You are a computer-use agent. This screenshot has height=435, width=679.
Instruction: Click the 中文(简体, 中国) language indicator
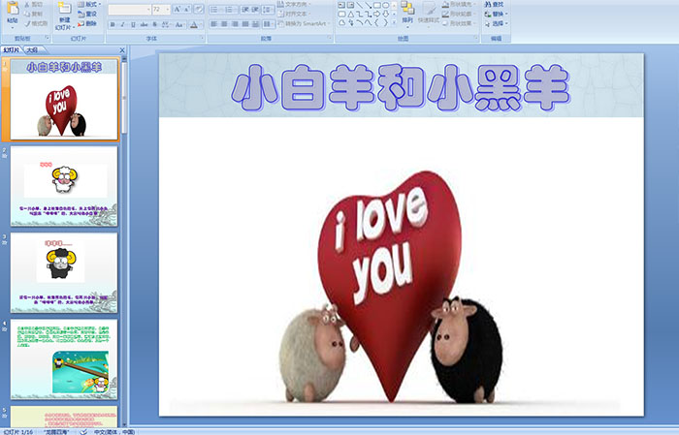pos(114,431)
